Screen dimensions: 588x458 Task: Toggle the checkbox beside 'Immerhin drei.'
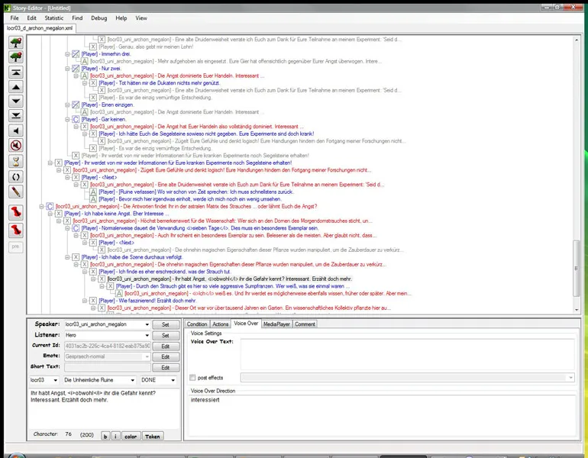click(x=76, y=54)
